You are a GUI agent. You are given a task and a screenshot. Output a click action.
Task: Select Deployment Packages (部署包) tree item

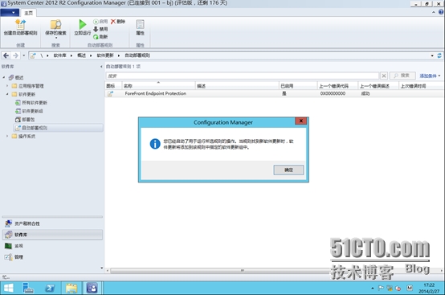[x=28, y=119]
